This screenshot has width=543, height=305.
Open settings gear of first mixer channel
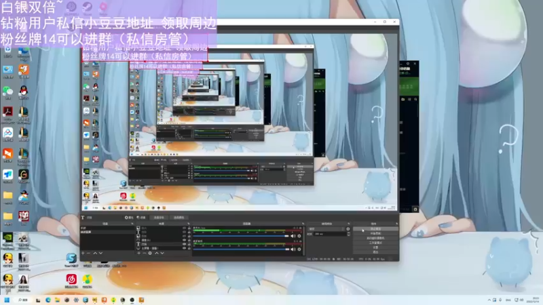pyautogui.click(x=299, y=236)
